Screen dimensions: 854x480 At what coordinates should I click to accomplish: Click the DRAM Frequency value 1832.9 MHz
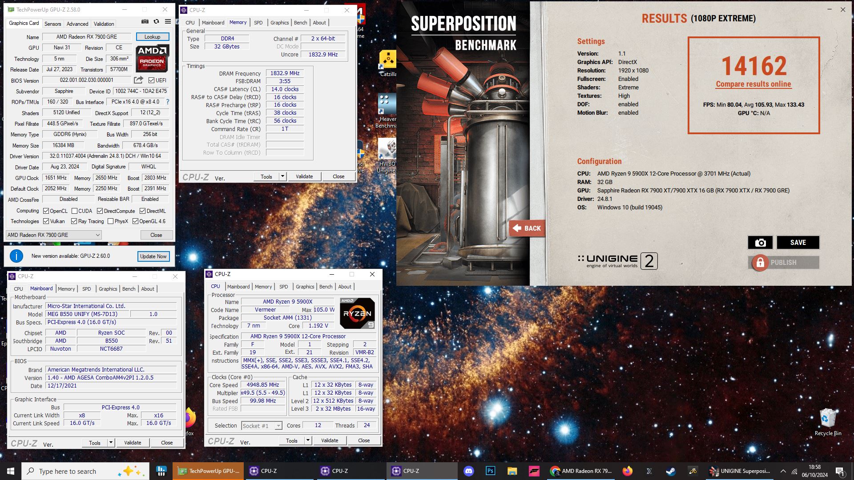tap(285, 73)
